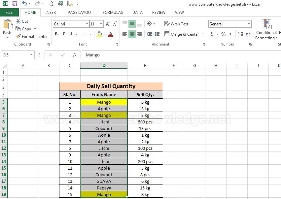The width and height of the screenshot is (281, 199).
Task: Increase font size with large A icon
Action: click(x=108, y=24)
